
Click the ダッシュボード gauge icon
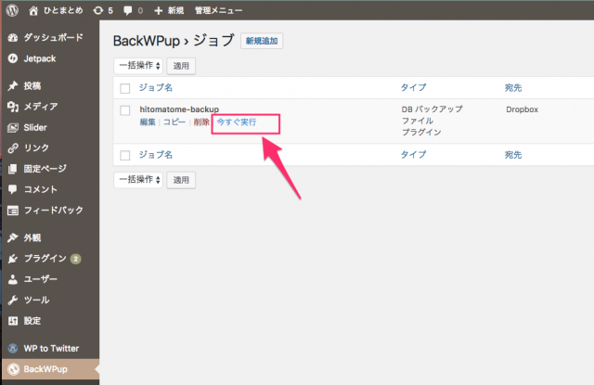tap(13, 37)
